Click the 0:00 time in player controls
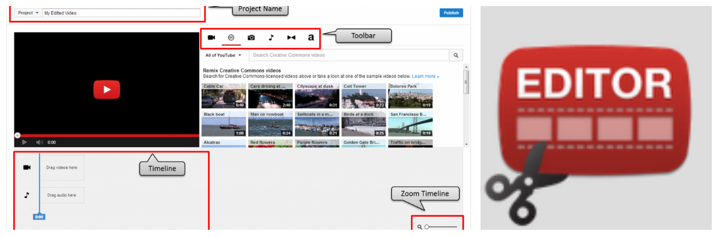 point(52,142)
